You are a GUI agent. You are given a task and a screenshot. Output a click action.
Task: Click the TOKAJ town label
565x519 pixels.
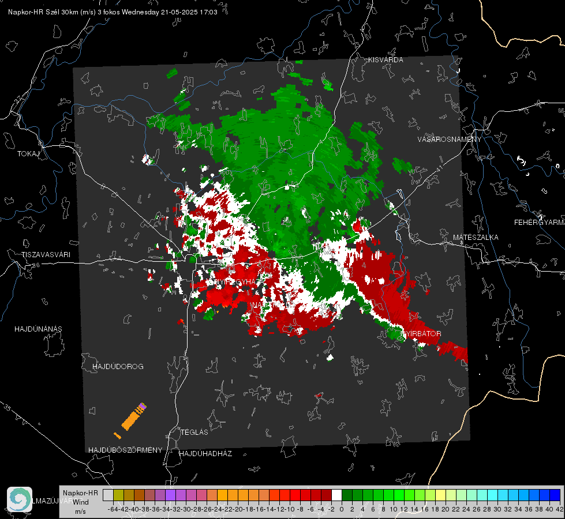[x=28, y=154]
